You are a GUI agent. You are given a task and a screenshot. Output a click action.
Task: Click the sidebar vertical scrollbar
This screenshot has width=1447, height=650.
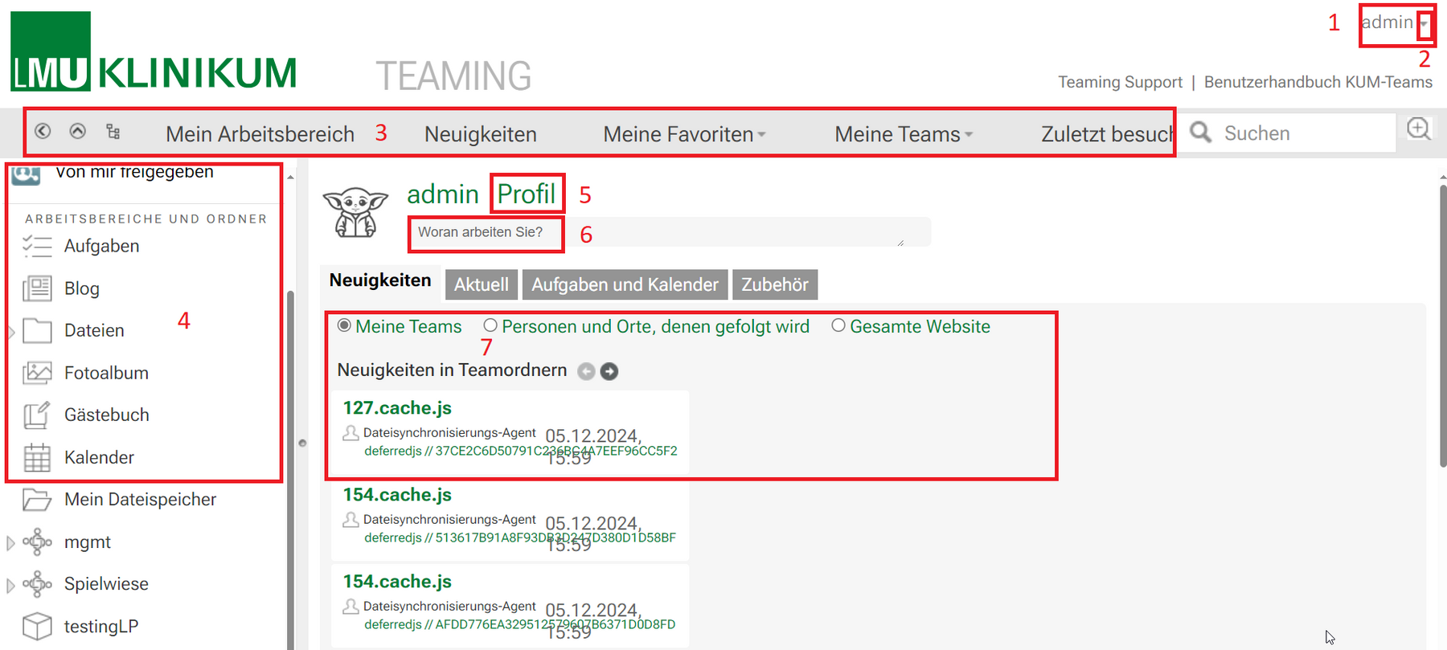click(x=290, y=468)
